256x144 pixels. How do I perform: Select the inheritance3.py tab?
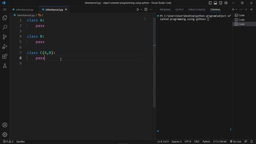(54, 10)
